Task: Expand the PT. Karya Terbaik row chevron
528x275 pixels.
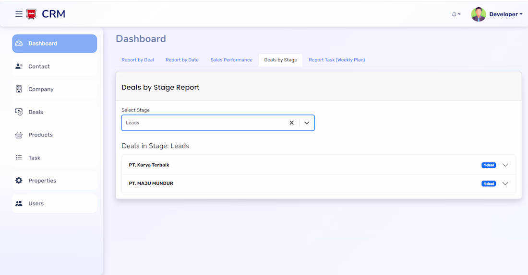Action: (505, 165)
